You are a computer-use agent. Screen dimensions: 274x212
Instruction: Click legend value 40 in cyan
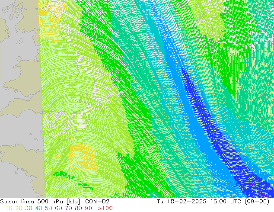tap(38, 208)
